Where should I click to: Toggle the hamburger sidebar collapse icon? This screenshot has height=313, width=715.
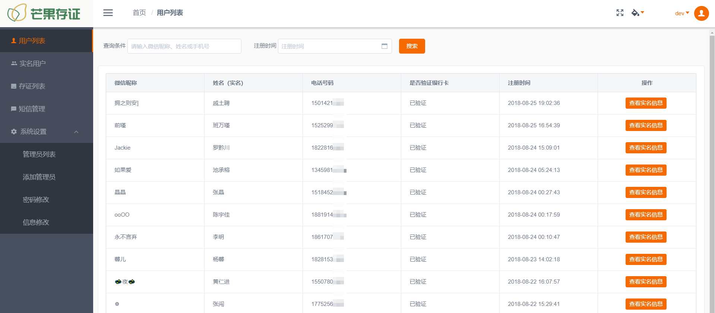click(108, 13)
